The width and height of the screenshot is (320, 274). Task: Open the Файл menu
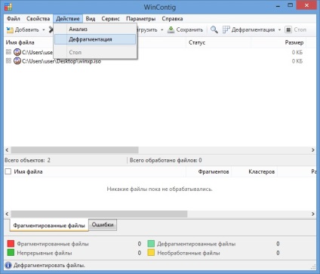coord(14,19)
